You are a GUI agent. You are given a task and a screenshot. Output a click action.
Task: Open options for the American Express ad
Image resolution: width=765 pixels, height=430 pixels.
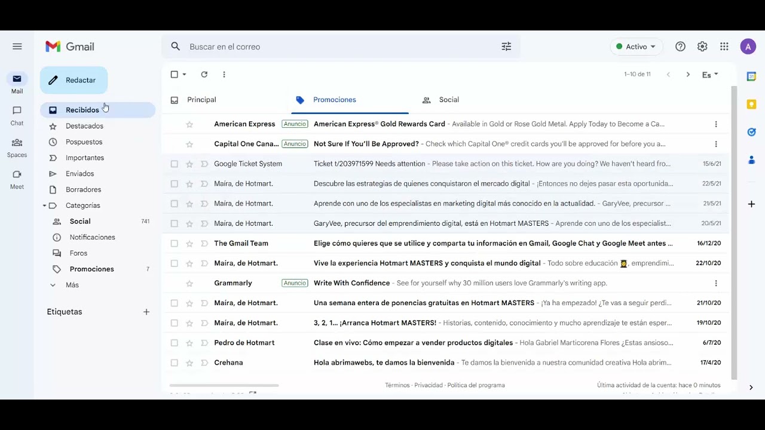(716, 124)
